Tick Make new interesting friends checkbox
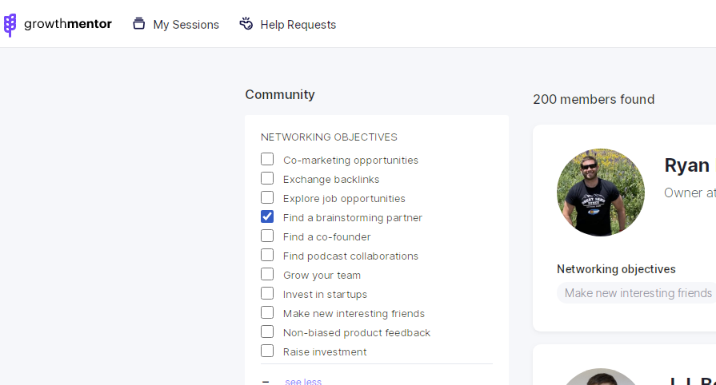Image resolution: width=716 pixels, height=385 pixels. (x=267, y=312)
